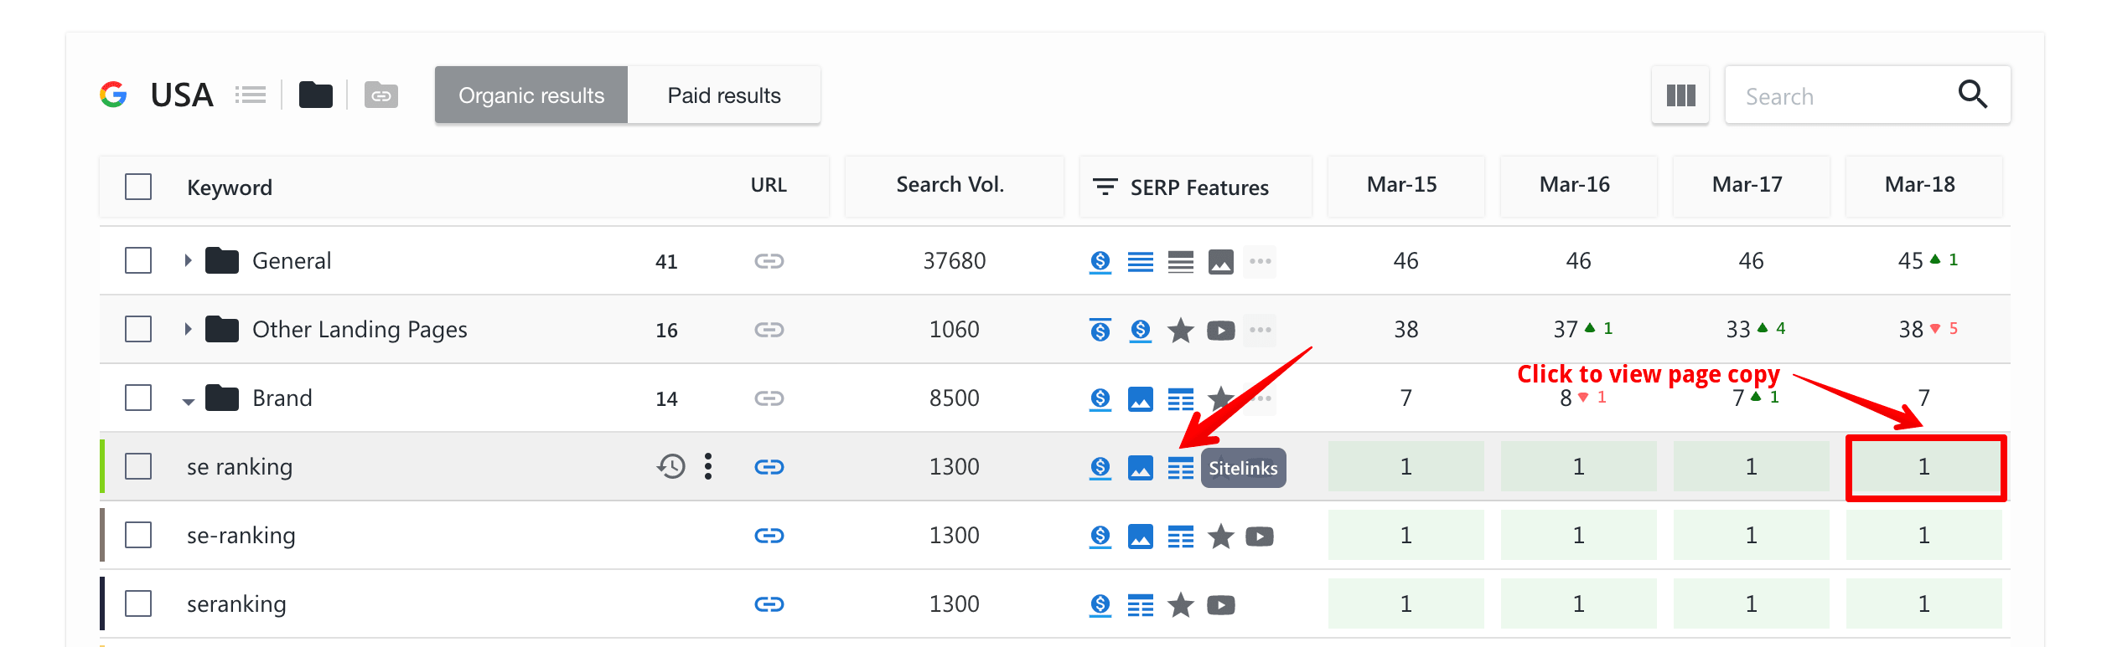This screenshot has height=647, width=2107.
Task: Click the se-ranking keyword text
Action: 241,536
